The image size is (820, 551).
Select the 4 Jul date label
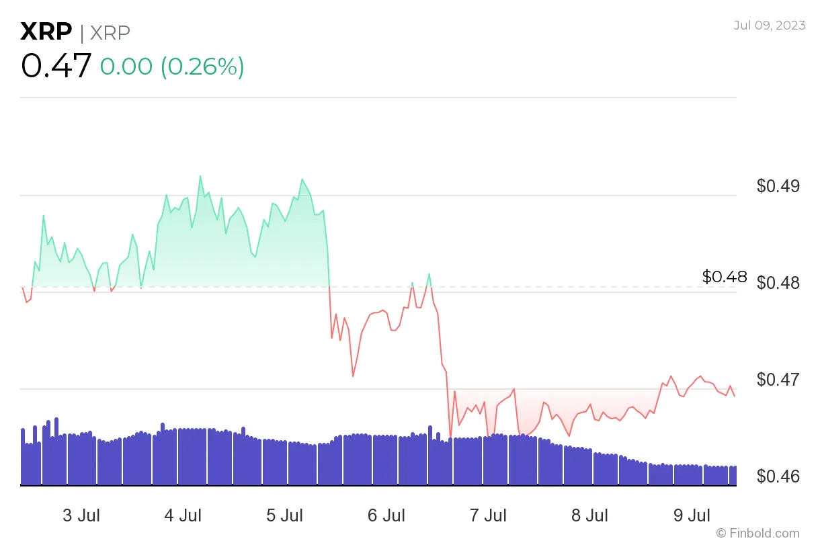[183, 516]
